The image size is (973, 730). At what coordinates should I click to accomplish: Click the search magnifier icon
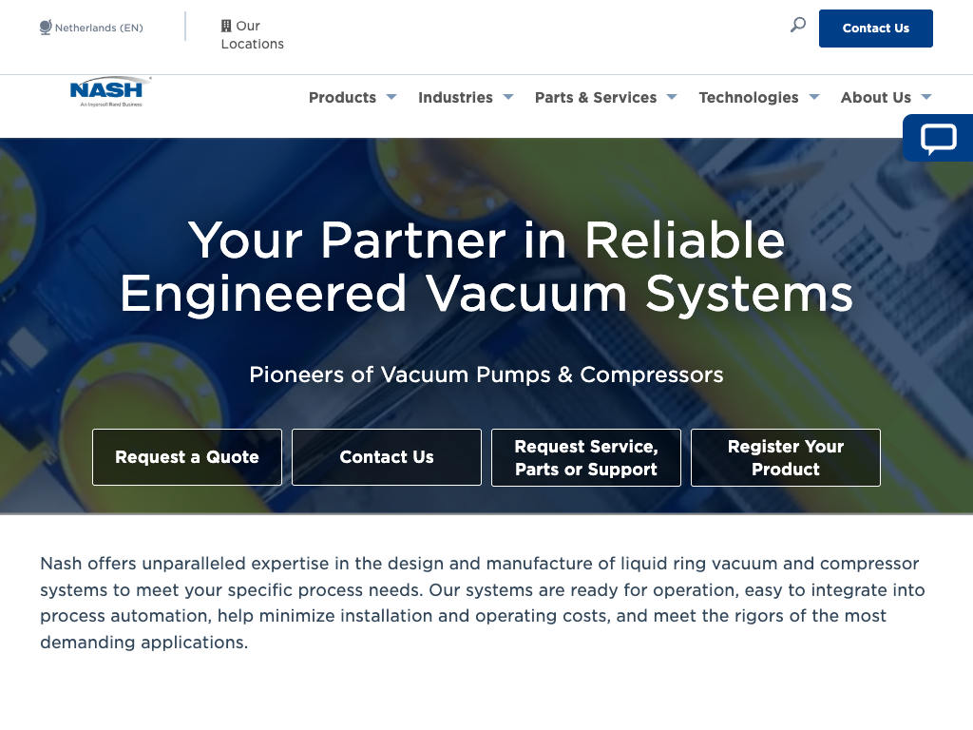click(x=798, y=26)
